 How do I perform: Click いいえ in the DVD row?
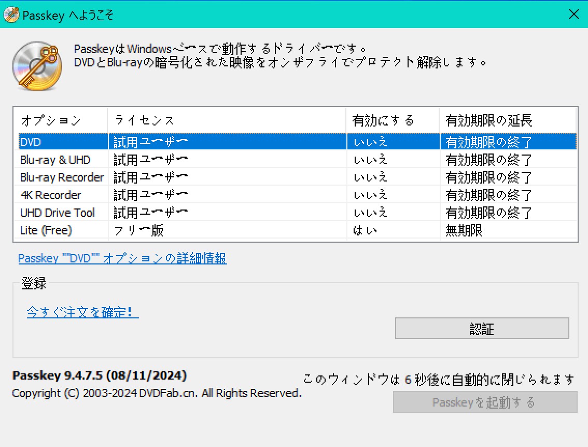tap(371, 142)
